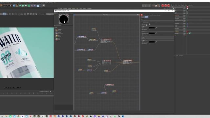Expand Textures category in Nodes tree
Screen dimensions: 210x118
point(55,31)
